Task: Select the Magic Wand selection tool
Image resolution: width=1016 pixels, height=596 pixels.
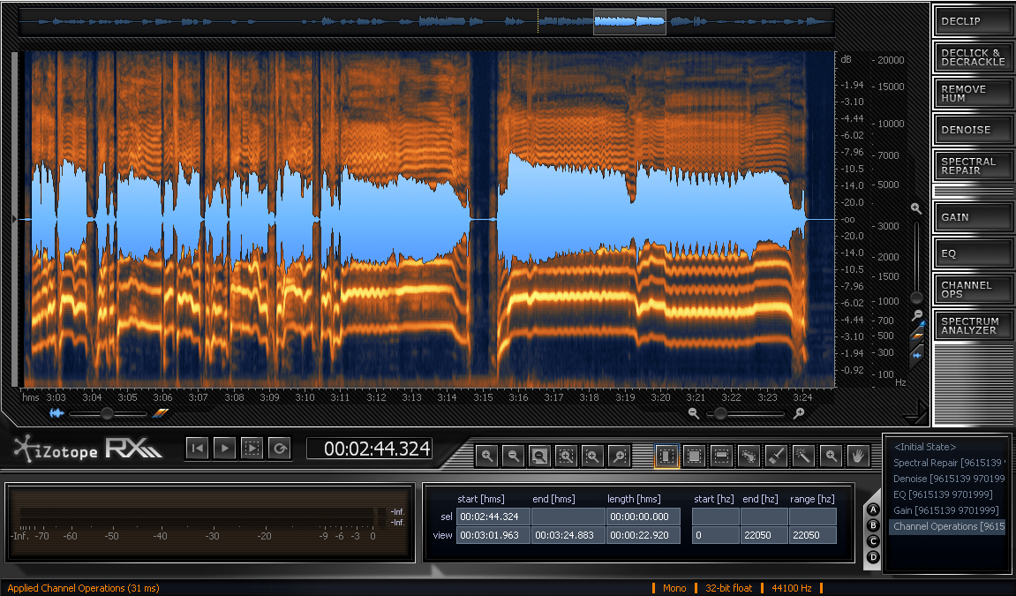Action: pos(802,456)
